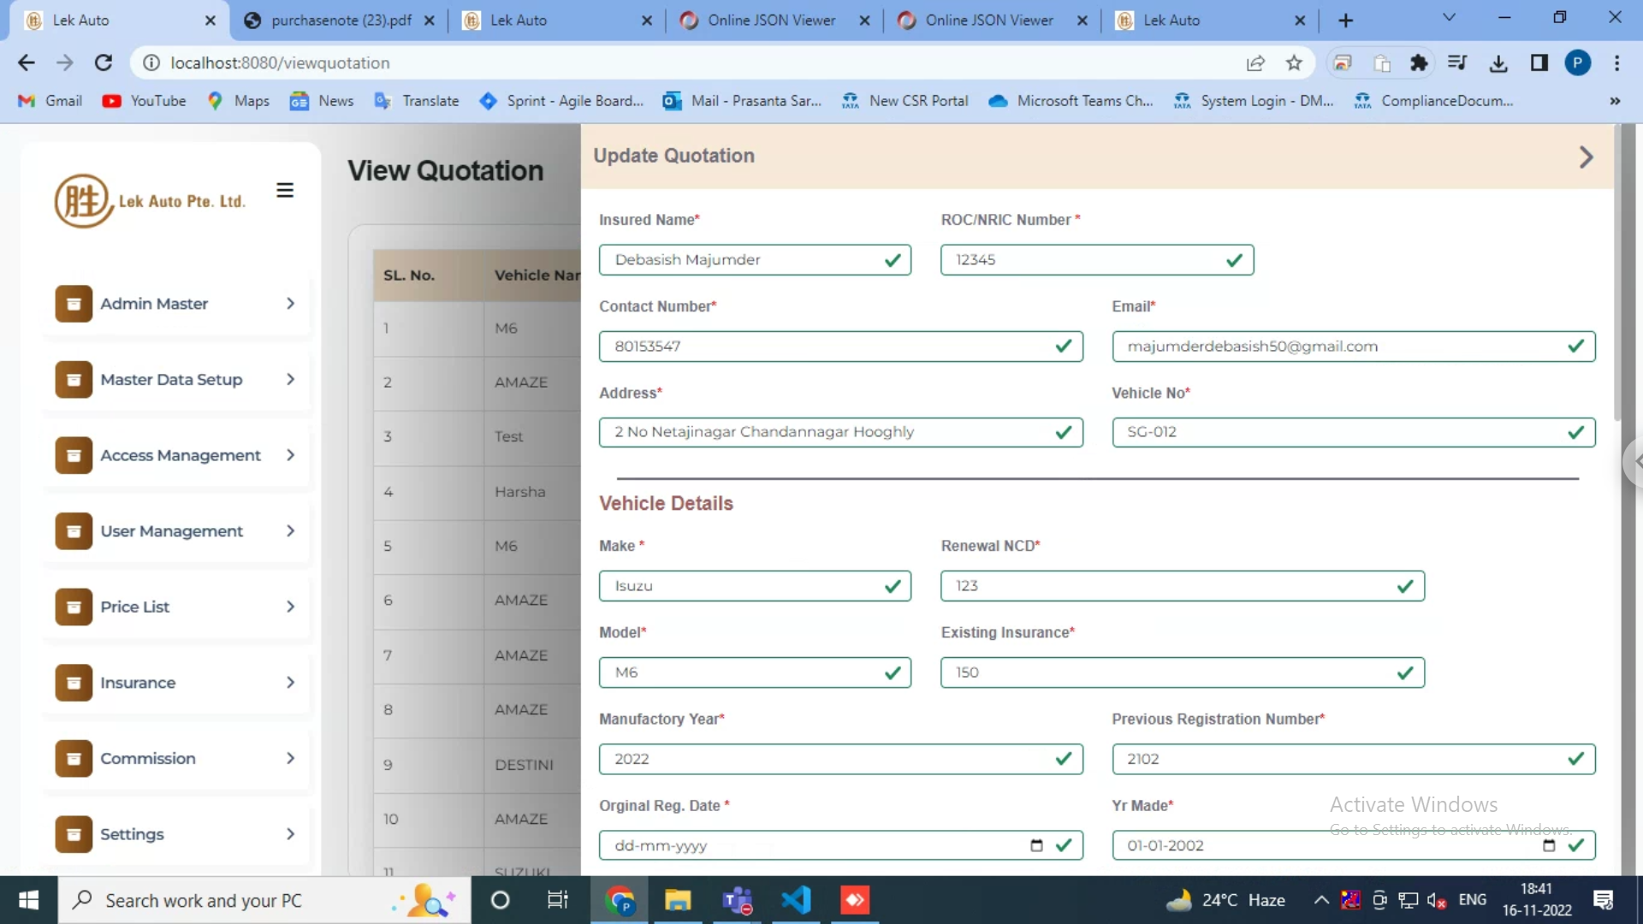Click the Insured Name input field
This screenshot has width=1643, height=924.
(x=744, y=260)
